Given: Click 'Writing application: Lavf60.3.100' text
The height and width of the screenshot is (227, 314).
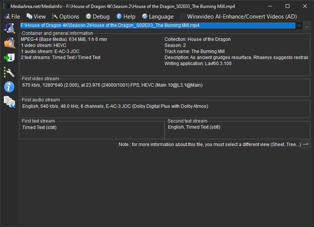Looking at the screenshot, I should 198,64.
